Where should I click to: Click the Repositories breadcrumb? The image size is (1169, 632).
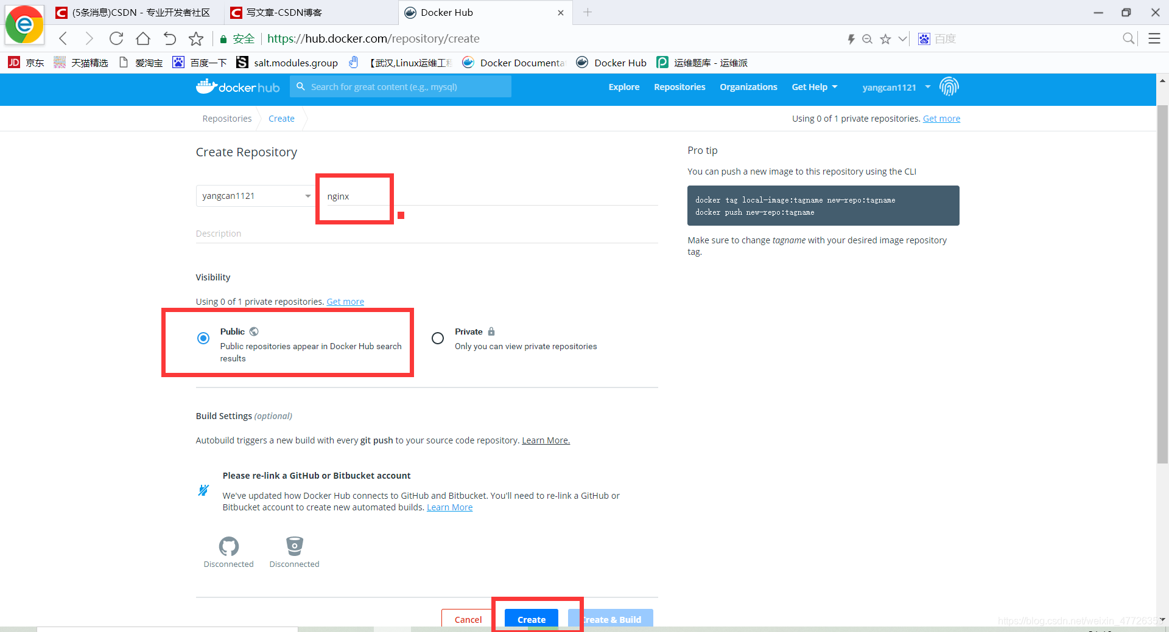227,119
